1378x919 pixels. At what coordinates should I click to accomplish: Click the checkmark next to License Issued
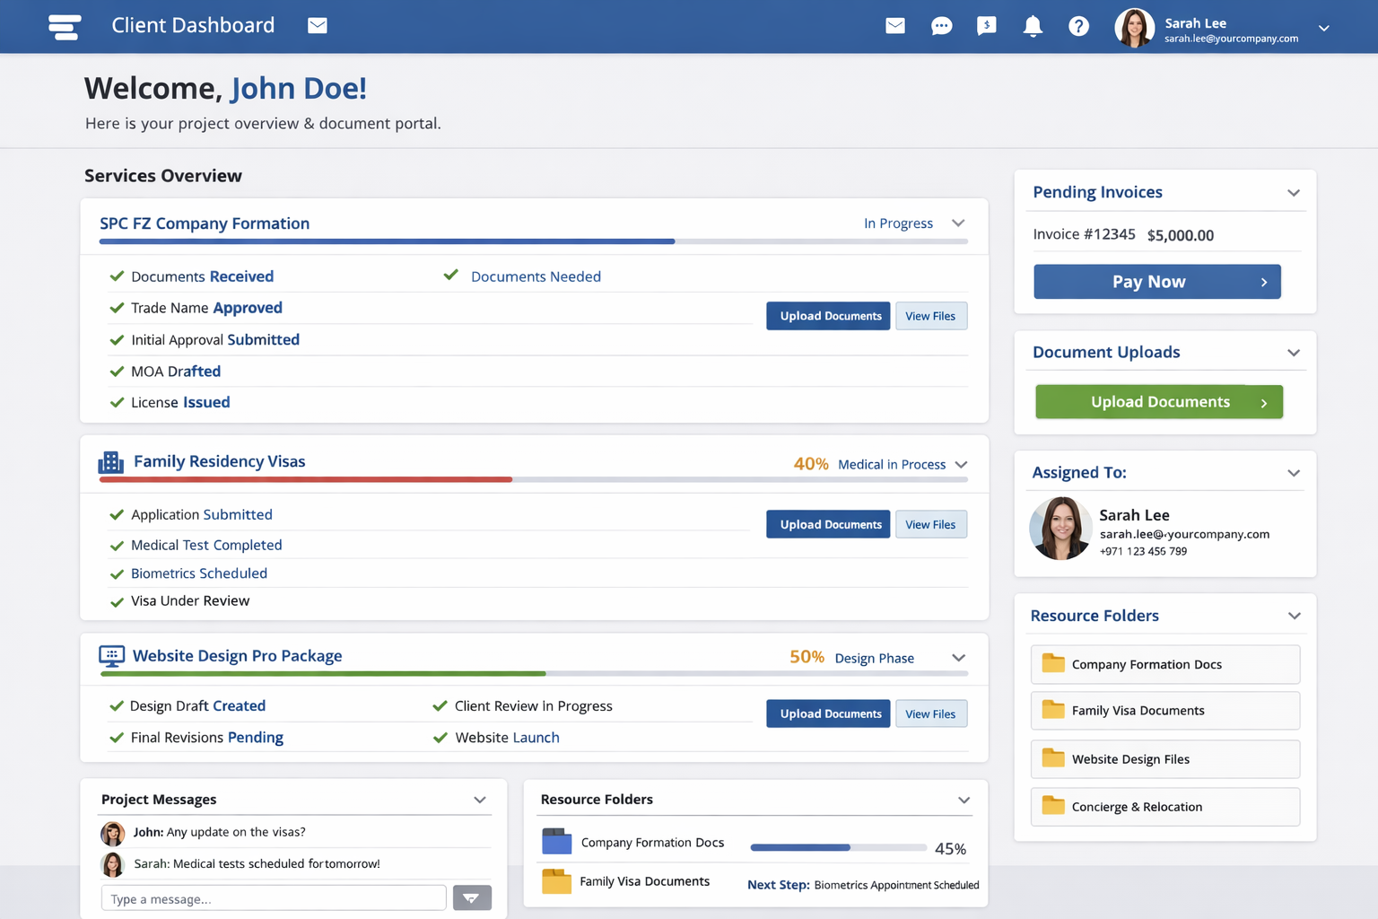pos(117,402)
